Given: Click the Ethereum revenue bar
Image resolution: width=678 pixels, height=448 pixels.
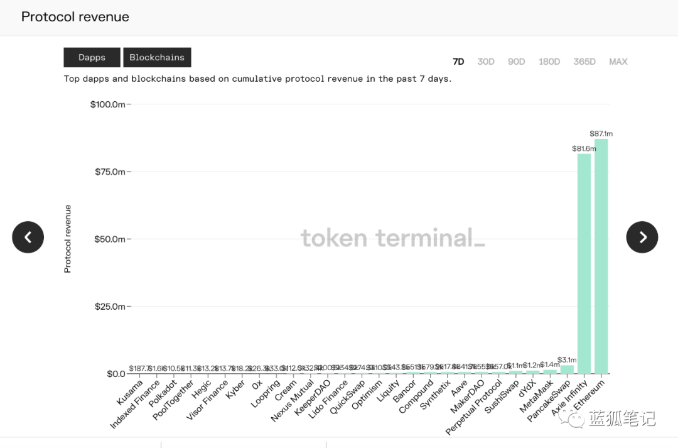Looking at the screenshot, I should 601,256.
